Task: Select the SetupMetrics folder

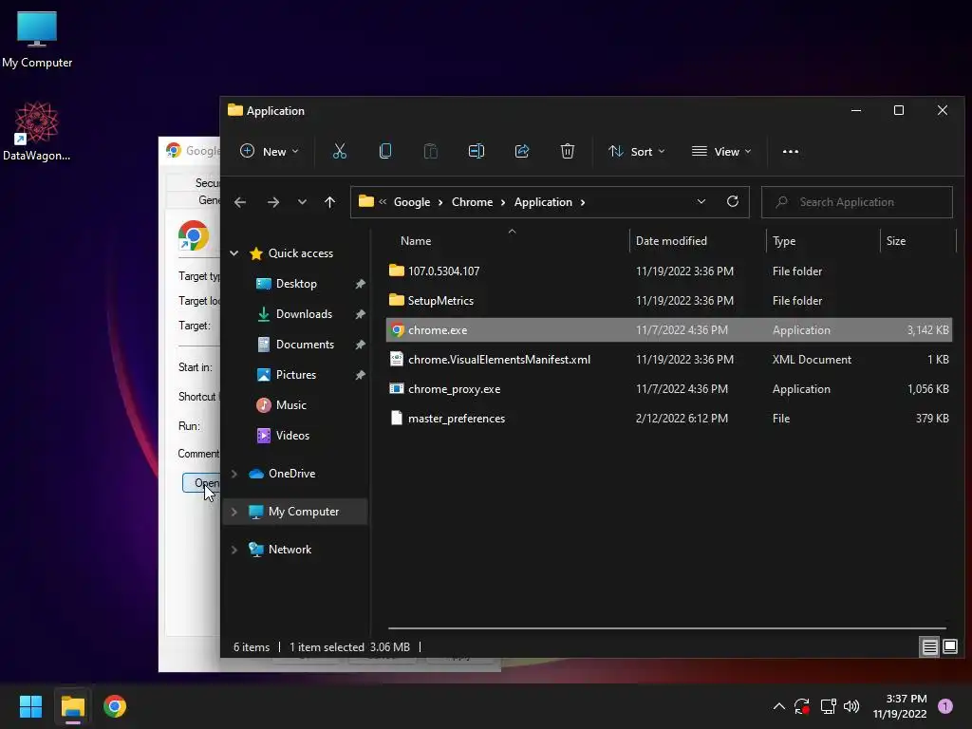Action: click(x=440, y=301)
